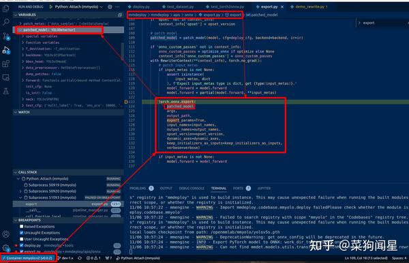Screen dimensions: 409x263
Task: Toggle Raised Exceptions breakpoint checkbox
Action: tap(22, 226)
